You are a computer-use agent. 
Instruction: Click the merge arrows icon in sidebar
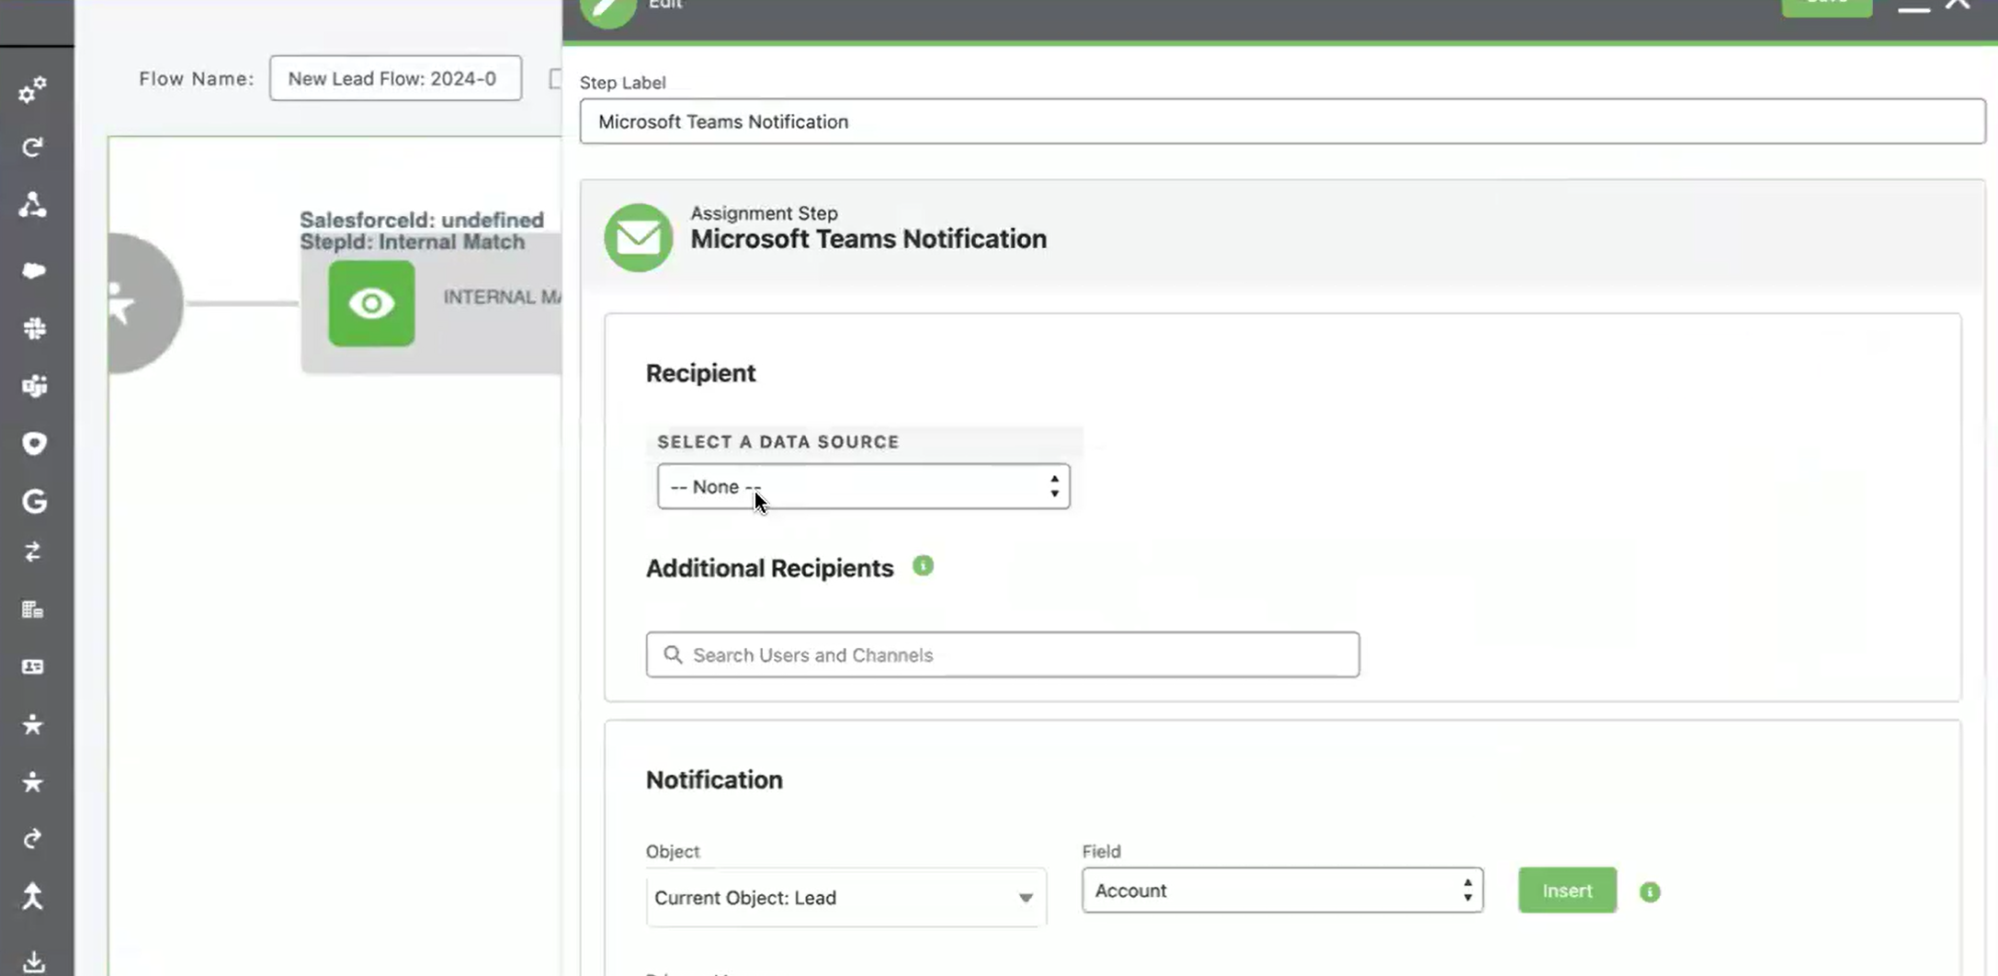(33, 896)
